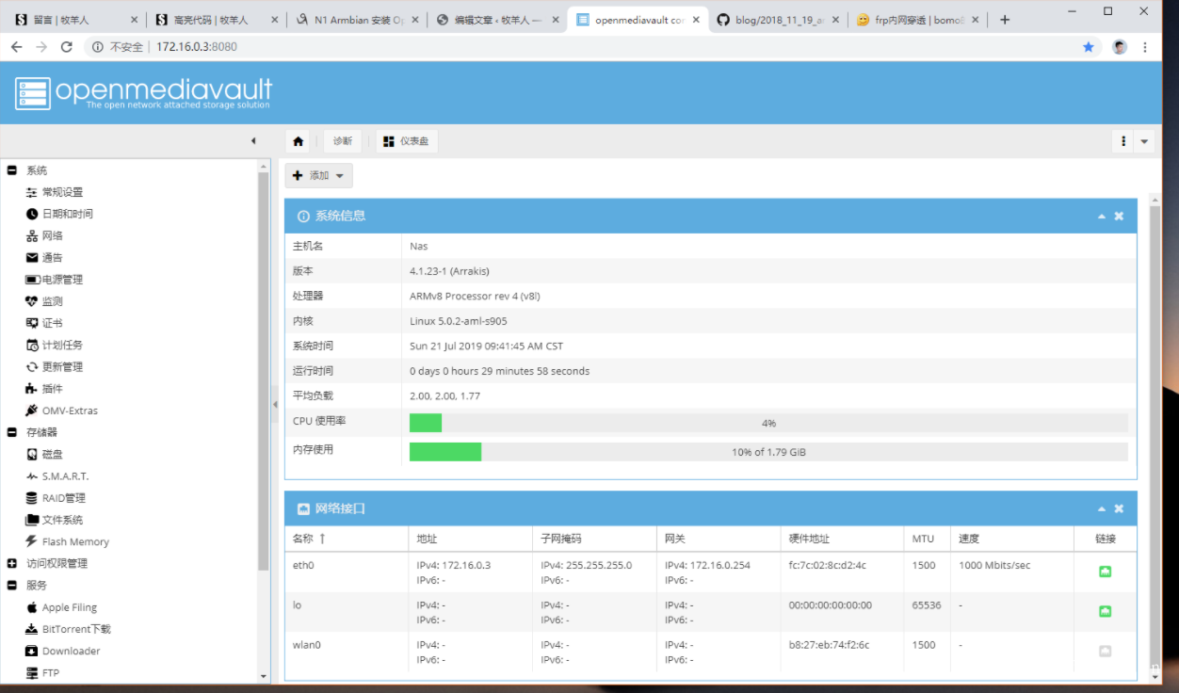Expand the 访问权限管理 tree section
The height and width of the screenshot is (693, 1179).
tap(12, 564)
